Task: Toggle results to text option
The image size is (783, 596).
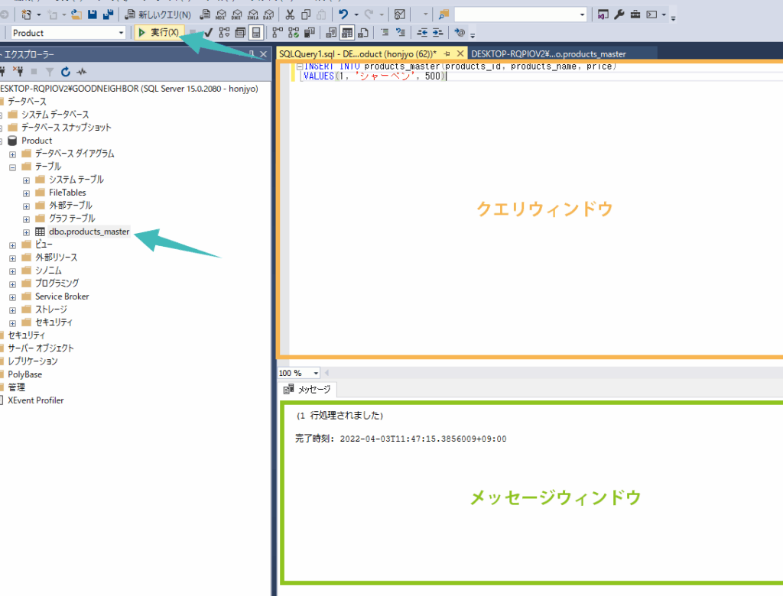Action: [x=331, y=32]
